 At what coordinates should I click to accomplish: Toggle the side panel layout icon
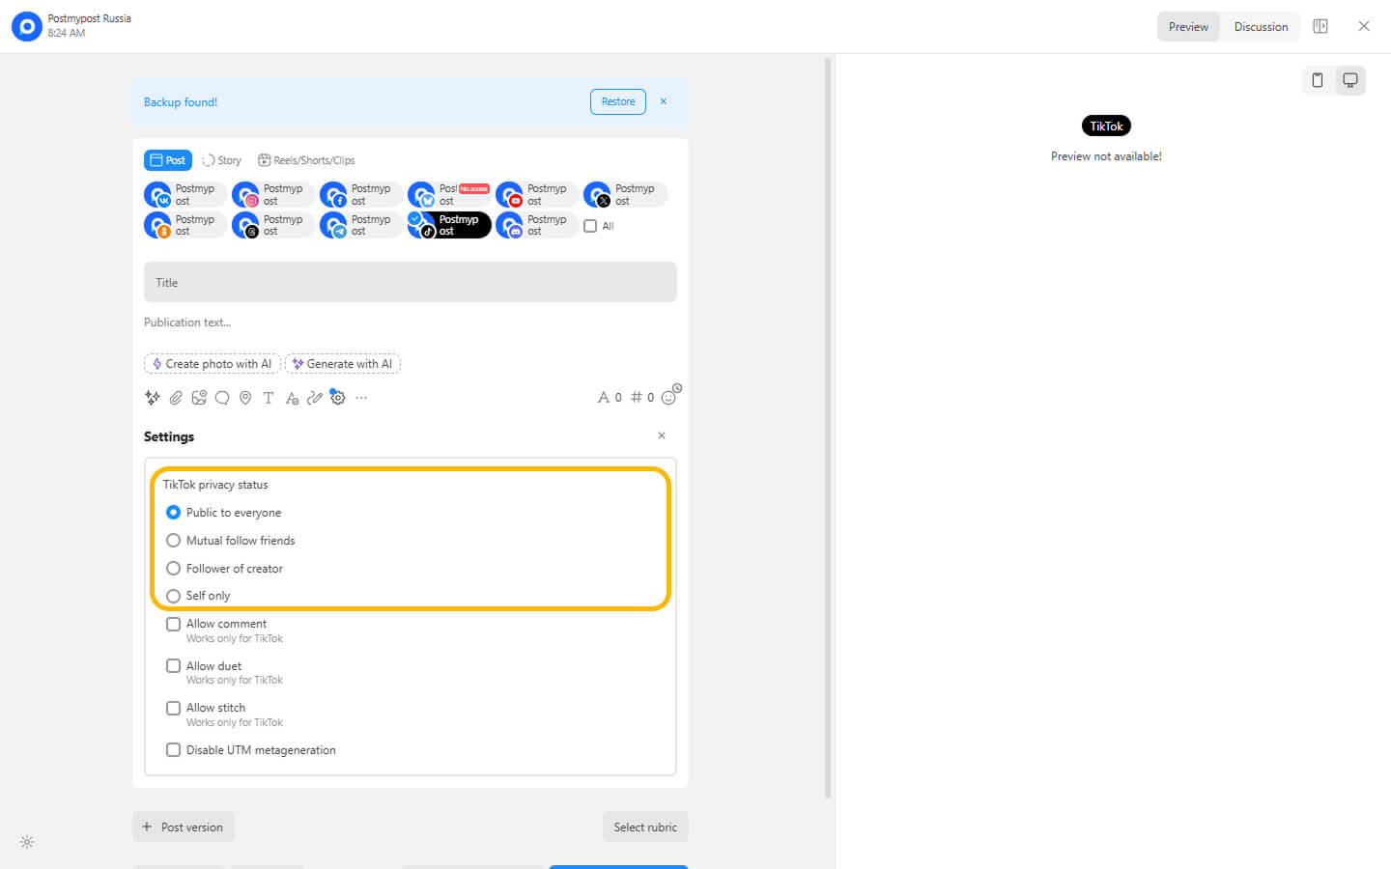[1320, 26]
